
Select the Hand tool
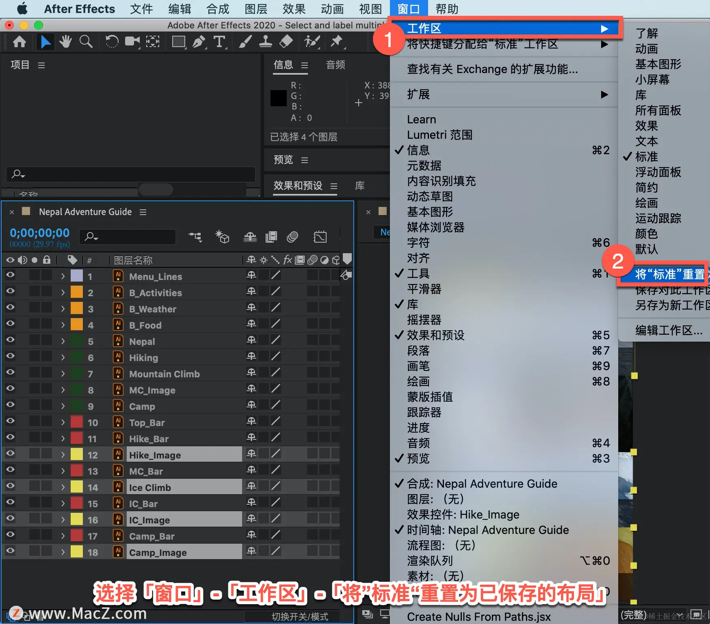pos(65,41)
